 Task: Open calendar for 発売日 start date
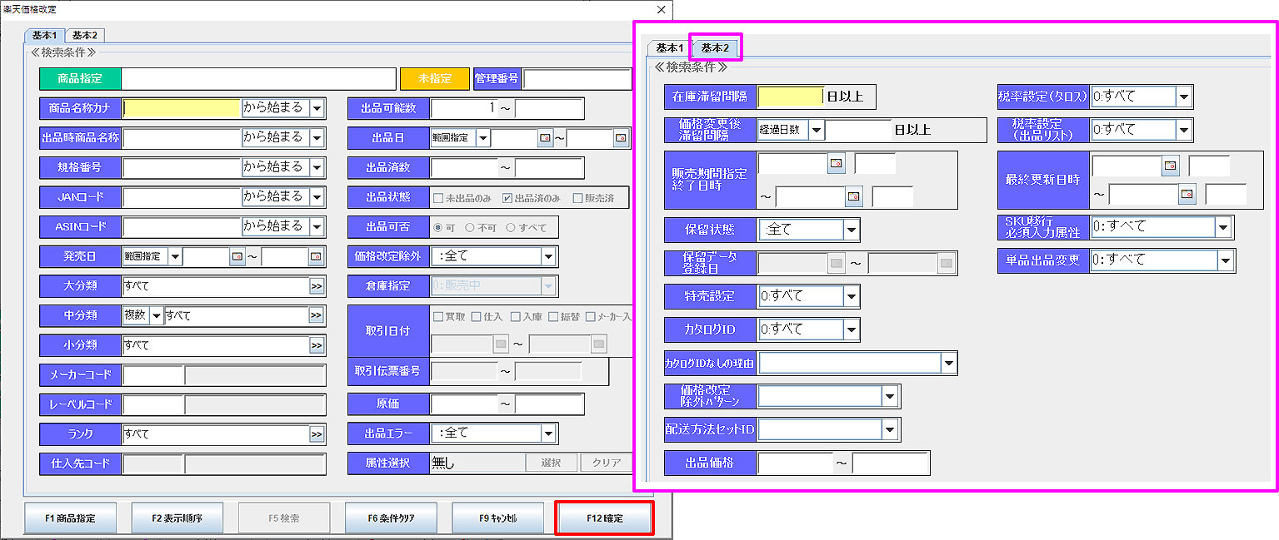pyautogui.click(x=237, y=256)
